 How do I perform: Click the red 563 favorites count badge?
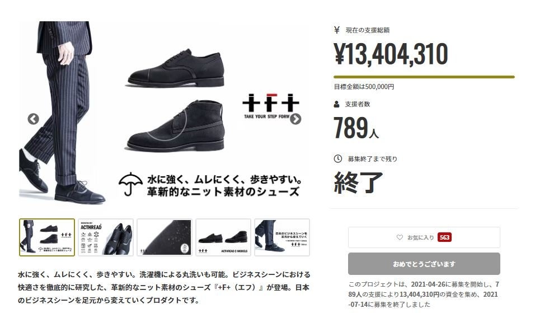click(x=444, y=237)
